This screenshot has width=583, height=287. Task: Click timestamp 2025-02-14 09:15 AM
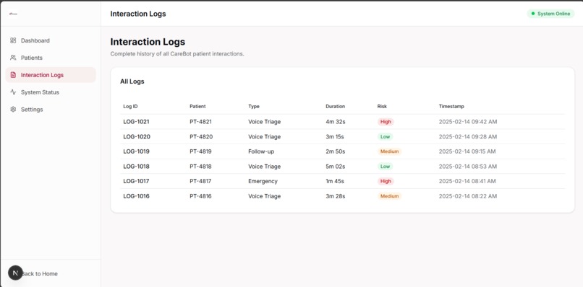pos(467,151)
